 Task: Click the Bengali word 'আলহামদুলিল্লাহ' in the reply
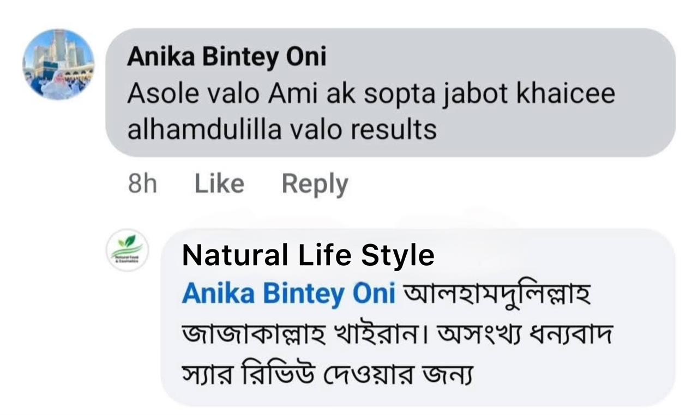496,295
